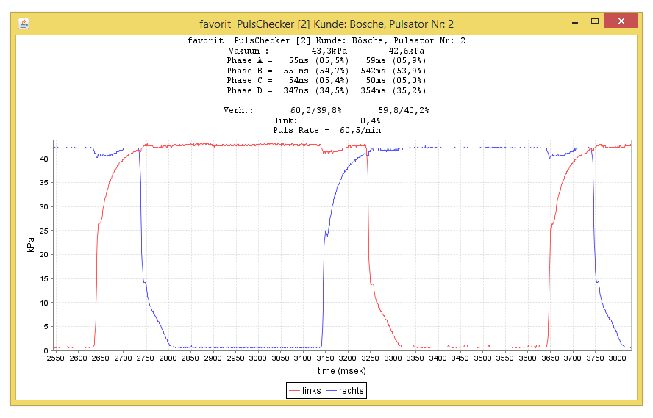Click Phase D value '347ms (34,5%)'

[x=316, y=90]
